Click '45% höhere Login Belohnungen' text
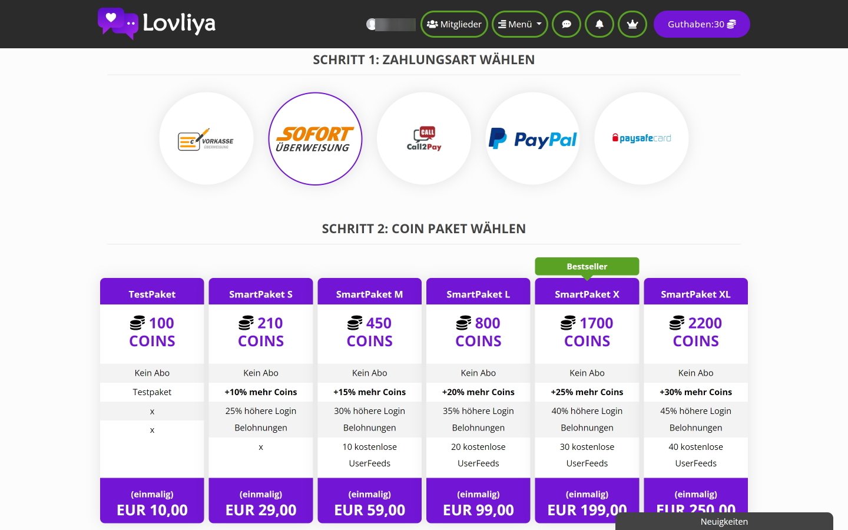This screenshot has height=530, width=848. pos(696,419)
